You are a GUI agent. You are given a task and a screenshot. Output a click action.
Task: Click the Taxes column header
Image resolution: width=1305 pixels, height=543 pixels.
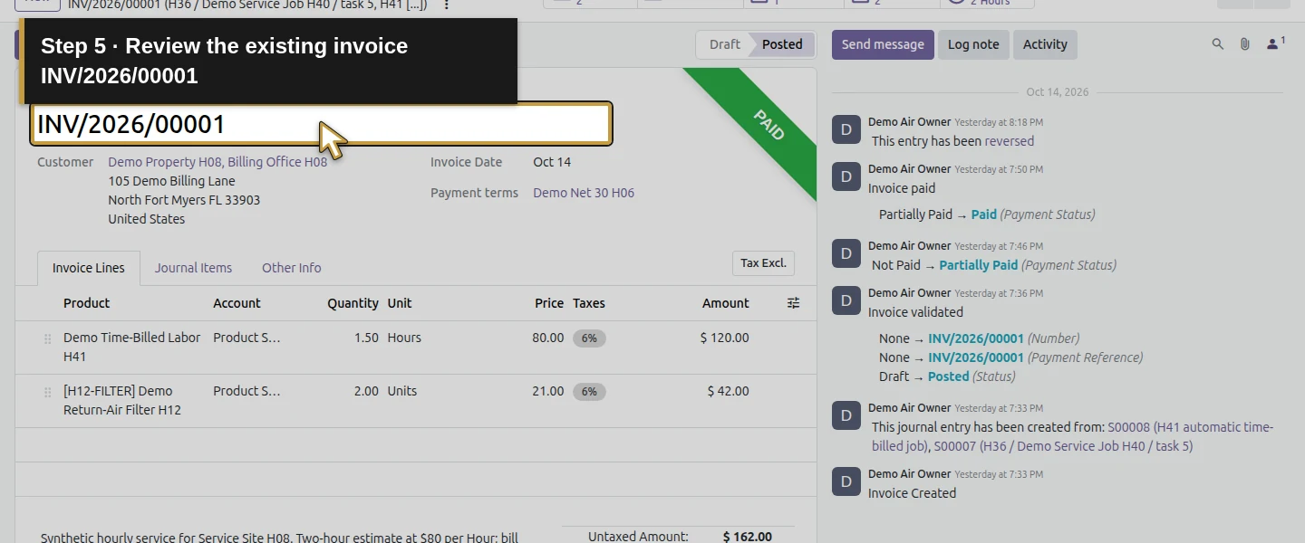point(589,303)
